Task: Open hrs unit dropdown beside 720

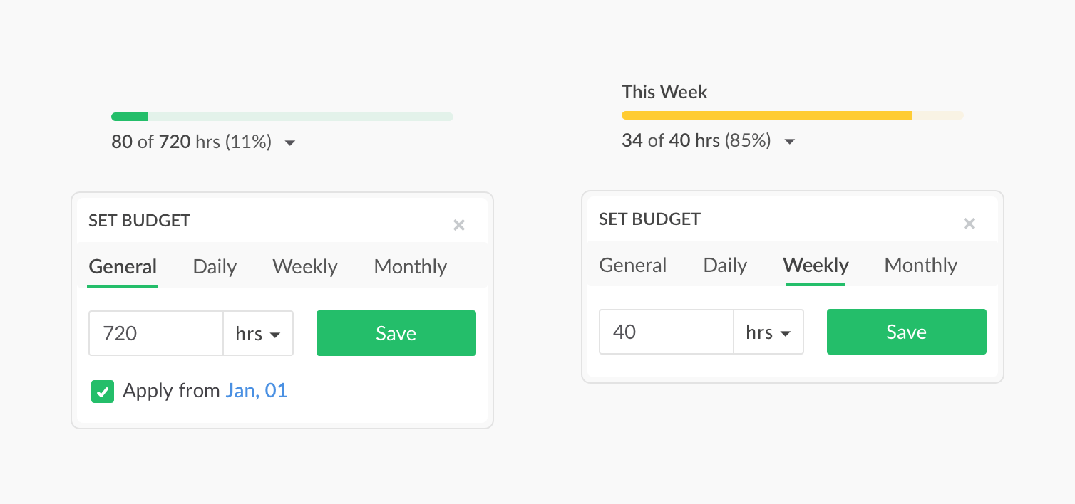Action: tap(258, 333)
